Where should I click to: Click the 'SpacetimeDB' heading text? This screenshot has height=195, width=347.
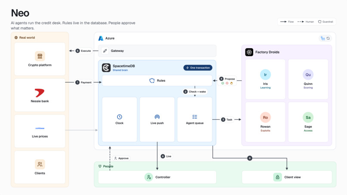pos(124,66)
